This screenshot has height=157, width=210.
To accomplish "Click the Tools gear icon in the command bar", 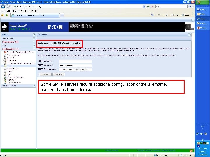I will pos(183,15).
